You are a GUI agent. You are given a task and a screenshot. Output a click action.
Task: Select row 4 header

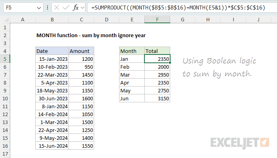pyautogui.click(x=5, y=51)
